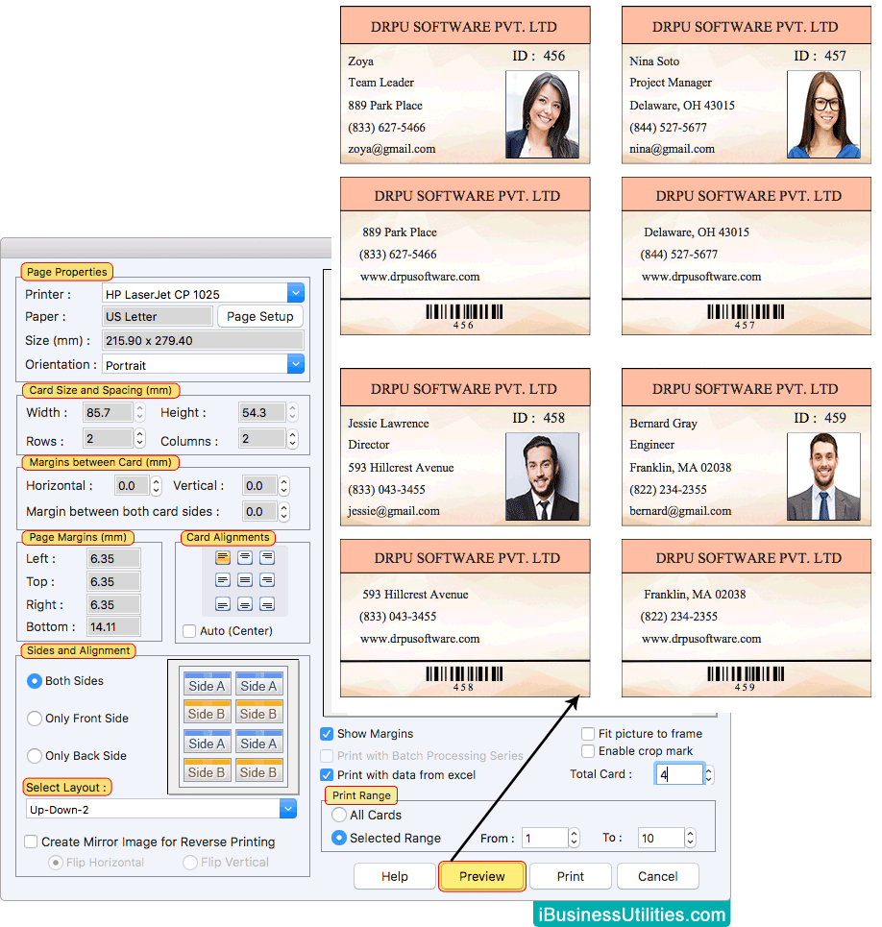Click the Bottom page margin field
This screenshot has height=927, width=882.
[113, 626]
